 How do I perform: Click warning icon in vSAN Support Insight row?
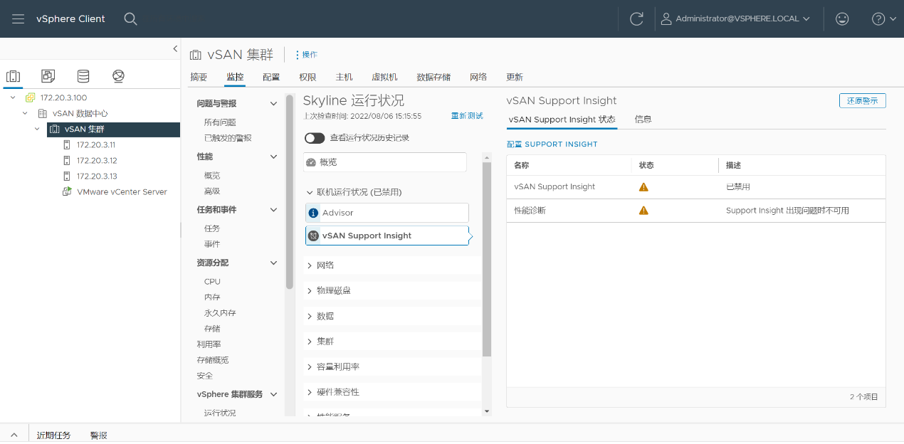[x=643, y=187]
